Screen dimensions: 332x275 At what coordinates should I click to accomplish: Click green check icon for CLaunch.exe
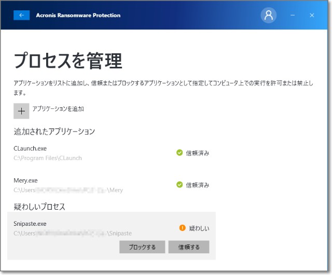tap(179, 153)
